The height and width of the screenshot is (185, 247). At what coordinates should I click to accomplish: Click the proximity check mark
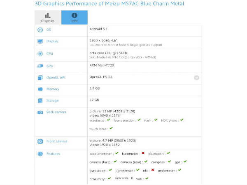[x=110, y=178]
